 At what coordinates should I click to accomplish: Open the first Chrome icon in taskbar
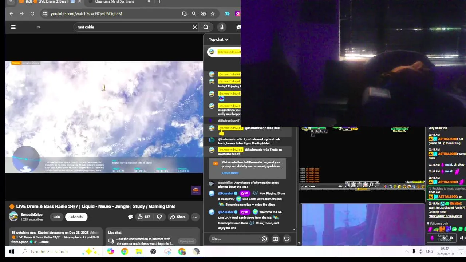click(x=125, y=251)
